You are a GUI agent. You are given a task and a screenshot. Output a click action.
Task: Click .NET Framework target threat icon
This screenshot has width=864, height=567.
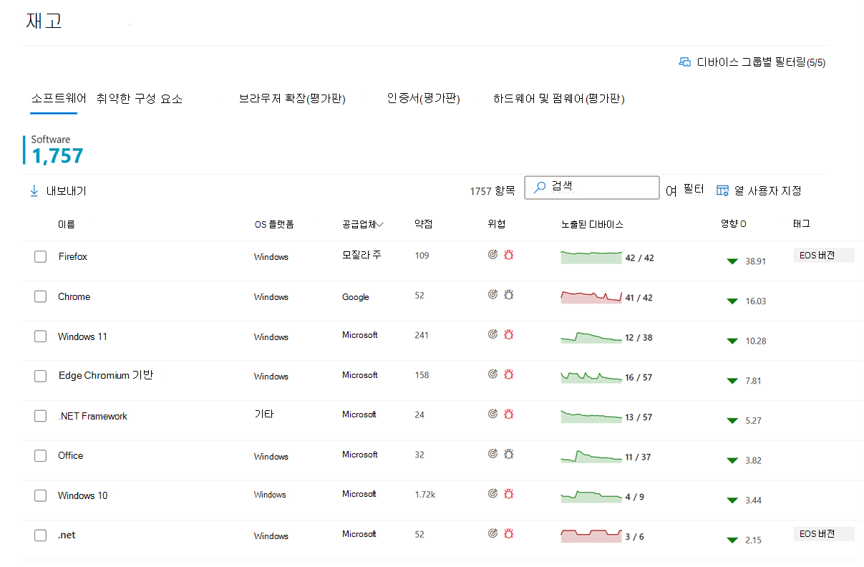pos(492,413)
